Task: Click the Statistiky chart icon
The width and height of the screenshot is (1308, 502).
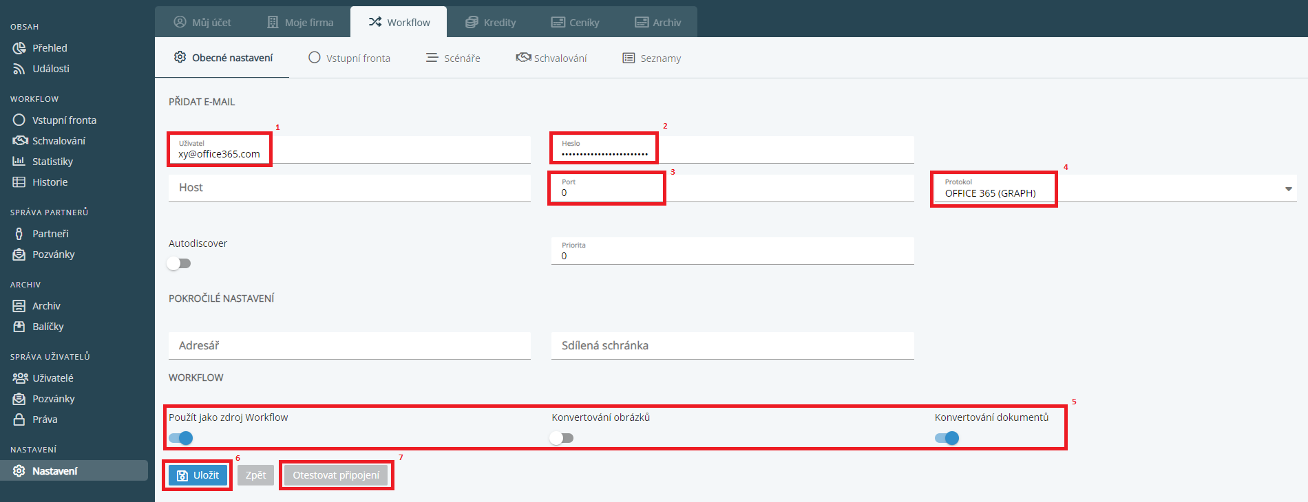Action: [19, 162]
